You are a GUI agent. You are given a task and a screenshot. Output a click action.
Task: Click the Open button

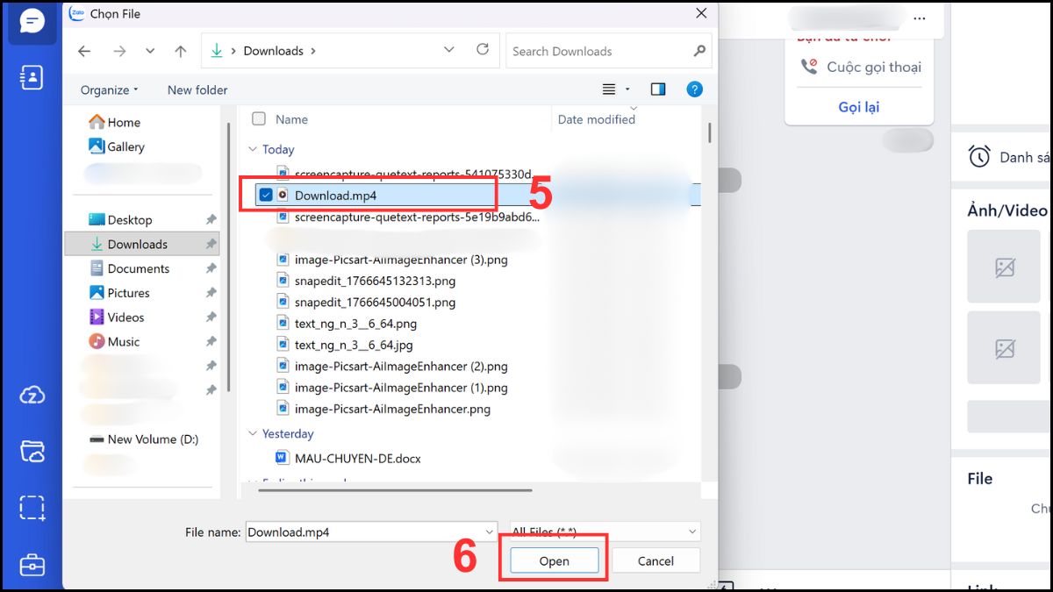coord(554,561)
